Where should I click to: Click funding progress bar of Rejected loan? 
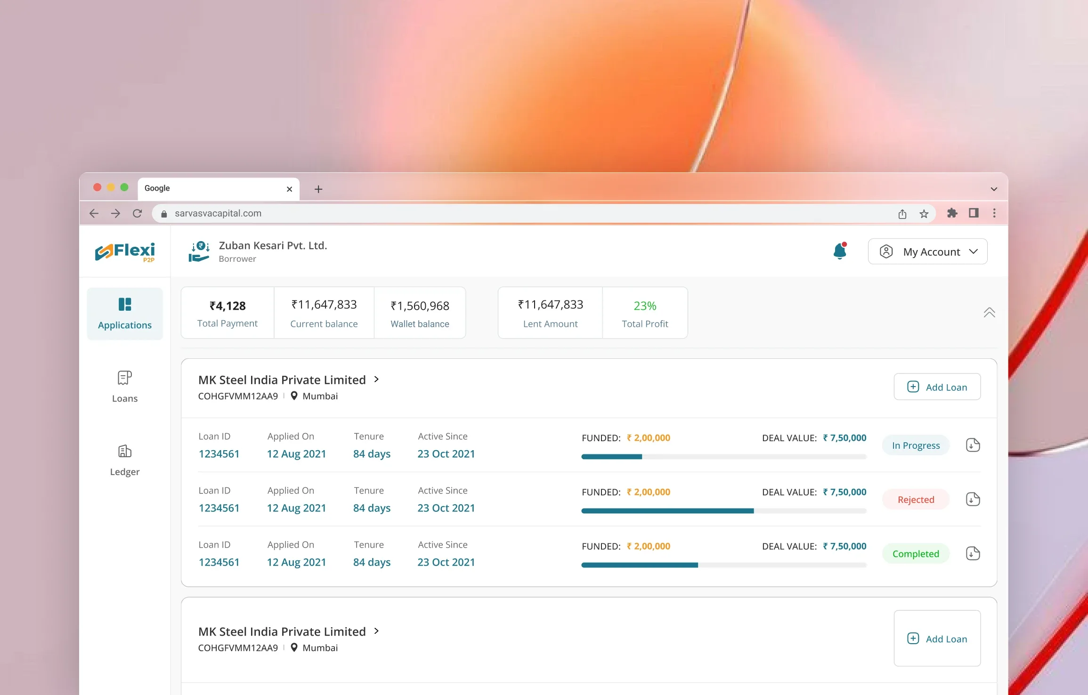[x=724, y=511]
